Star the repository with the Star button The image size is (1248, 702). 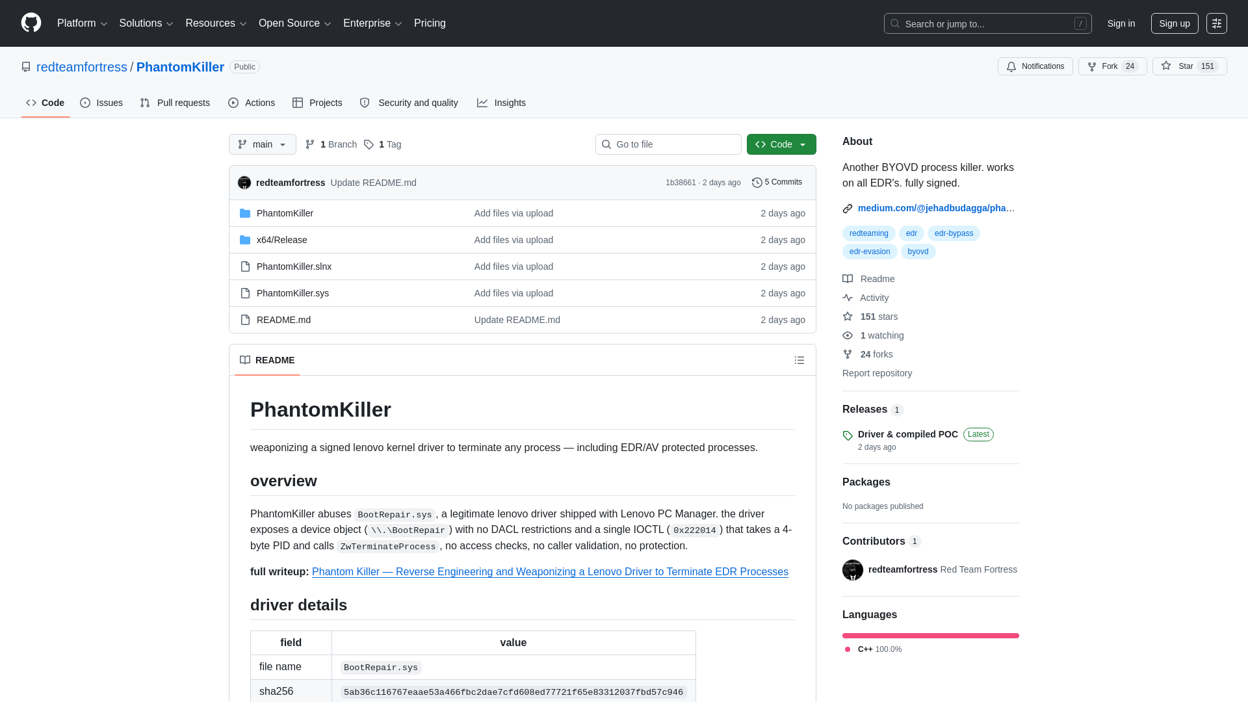(1189, 66)
